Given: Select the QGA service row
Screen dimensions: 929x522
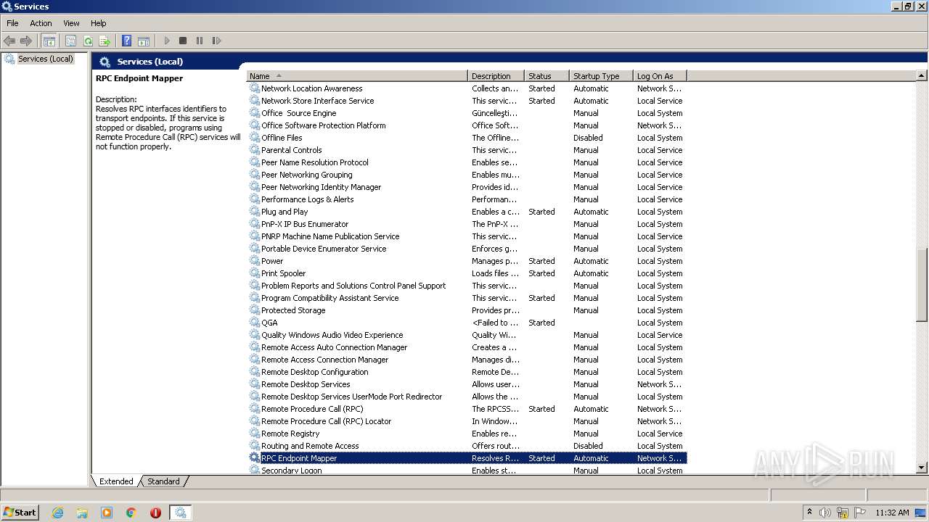Looking at the screenshot, I should tap(467, 323).
